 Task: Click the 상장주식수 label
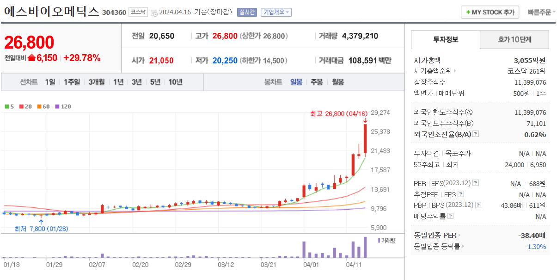(x=430, y=82)
